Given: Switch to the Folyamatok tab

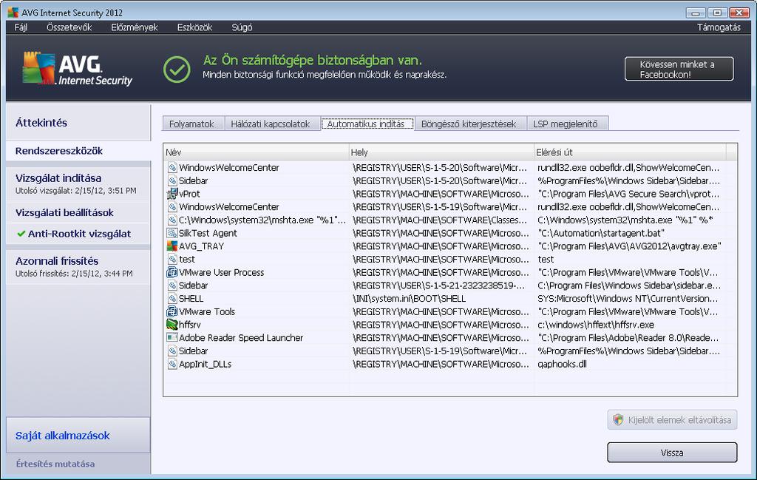Looking at the screenshot, I should [194, 124].
